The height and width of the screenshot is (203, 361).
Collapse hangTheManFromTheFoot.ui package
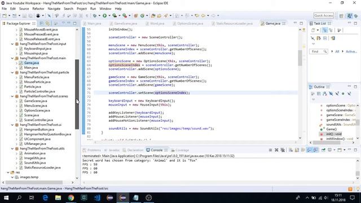(12, 125)
